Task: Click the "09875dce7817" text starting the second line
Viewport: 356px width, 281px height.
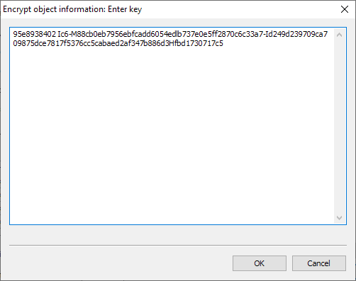Action: point(37,44)
